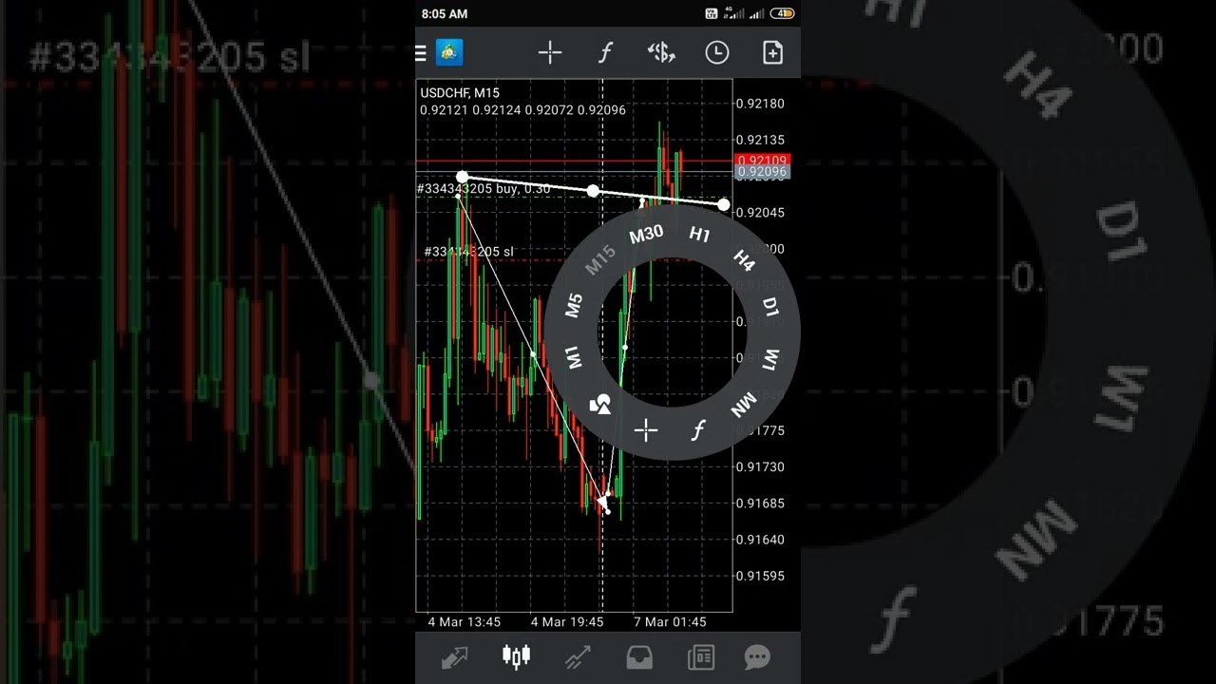Select left endpoint of thick trendline
Image resolution: width=1216 pixels, height=684 pixels.
click(x=462, y=177)
